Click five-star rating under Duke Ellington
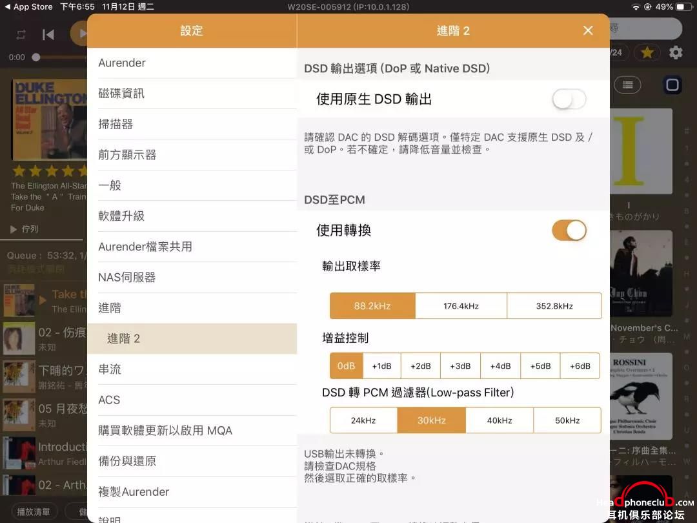 (50, 170)
